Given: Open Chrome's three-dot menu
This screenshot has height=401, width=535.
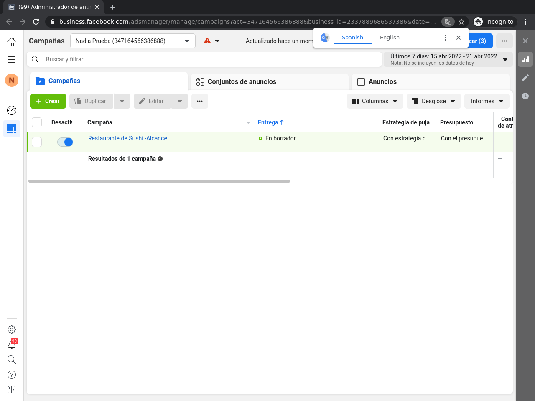Looking at the screenshot, I should pos(526,22).
